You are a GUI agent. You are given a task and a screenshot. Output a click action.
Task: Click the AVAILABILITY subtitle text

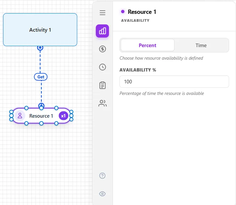click(x=135, y=20)
